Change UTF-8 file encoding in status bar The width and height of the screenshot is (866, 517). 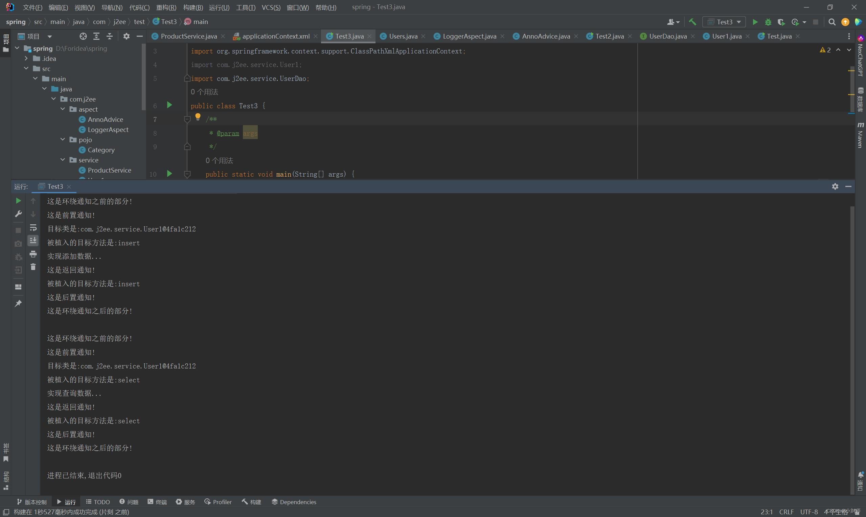point(808,512)
